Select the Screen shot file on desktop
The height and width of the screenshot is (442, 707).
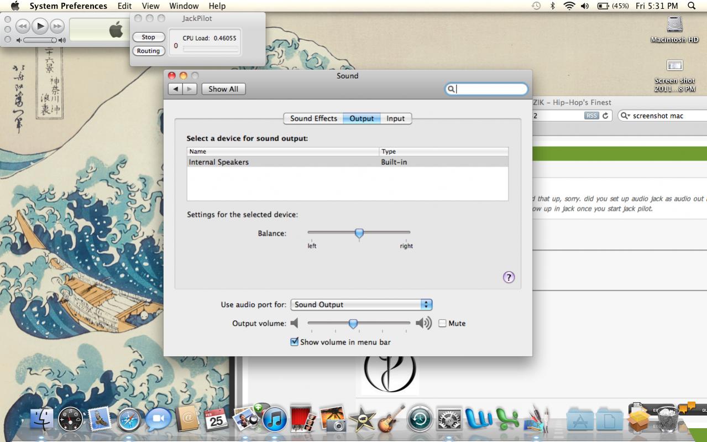(674, 76)
